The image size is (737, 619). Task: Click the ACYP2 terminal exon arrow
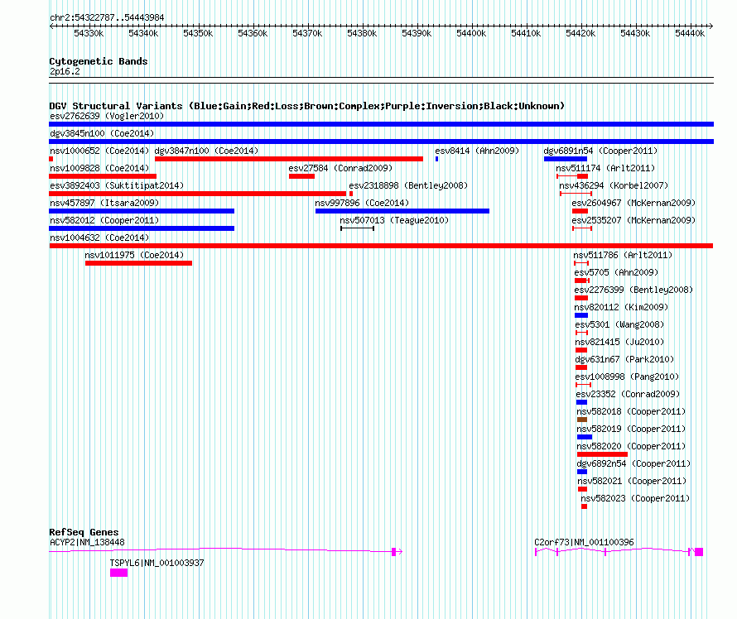point(397,552)
